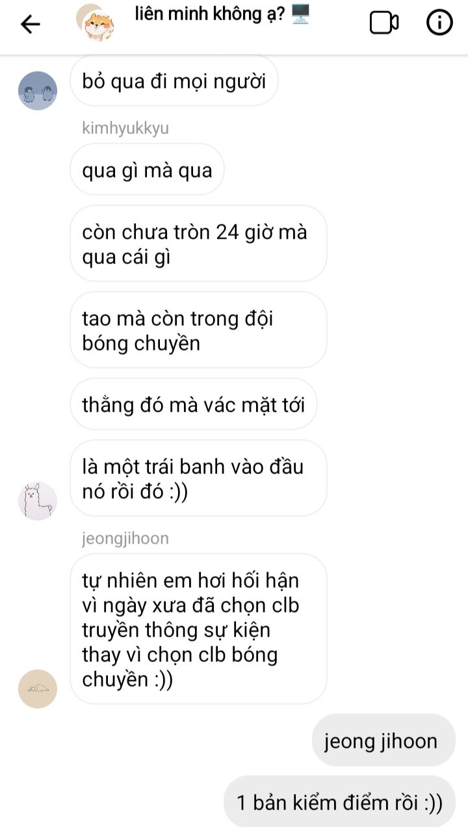Image resolution: width=468 pixels, height=827 pixels.
Task: Select the 'qua gì mà qua' message
Action: (147, 170)
